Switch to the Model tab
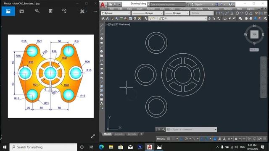The height and width of the screenshot is (151, 269). tap(107, 134)
